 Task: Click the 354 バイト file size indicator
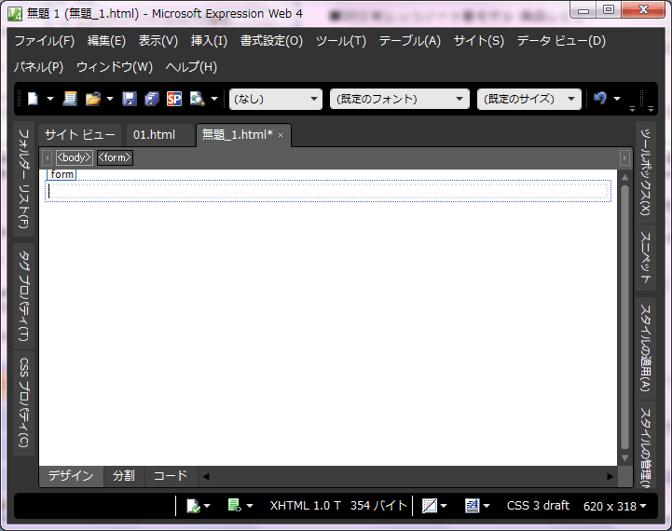tap(378, 506)
